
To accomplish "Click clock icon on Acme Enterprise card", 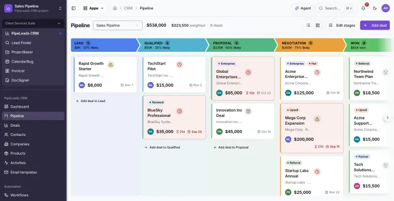I will click(317, 72).
